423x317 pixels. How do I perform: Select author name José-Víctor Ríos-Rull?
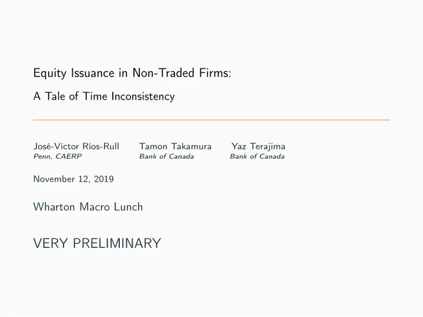[76, 146]
